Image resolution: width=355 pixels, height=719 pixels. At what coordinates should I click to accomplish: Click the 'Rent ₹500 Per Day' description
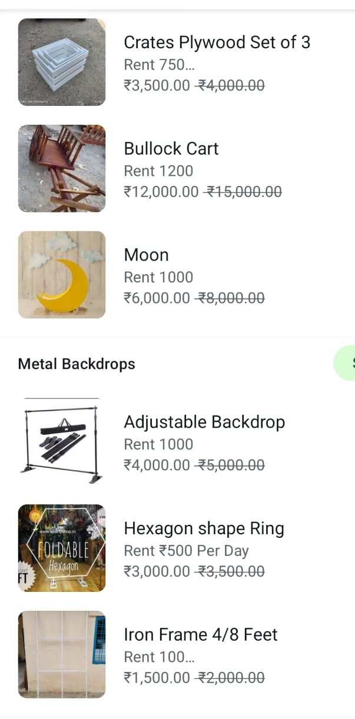tap(186, 551)
